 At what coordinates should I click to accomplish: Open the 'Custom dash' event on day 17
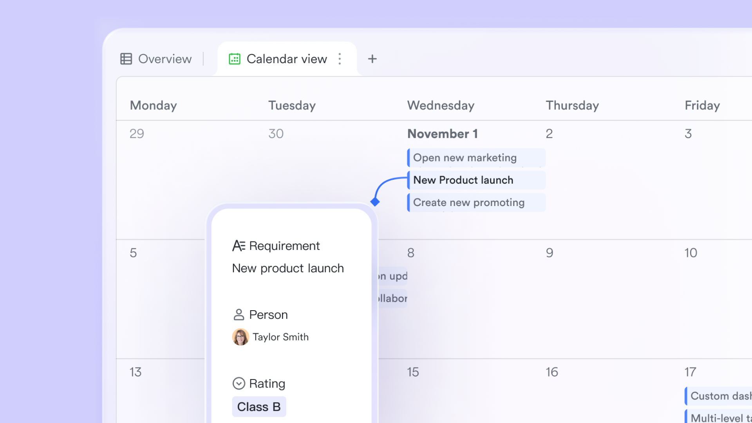click(x=718, y=396)
